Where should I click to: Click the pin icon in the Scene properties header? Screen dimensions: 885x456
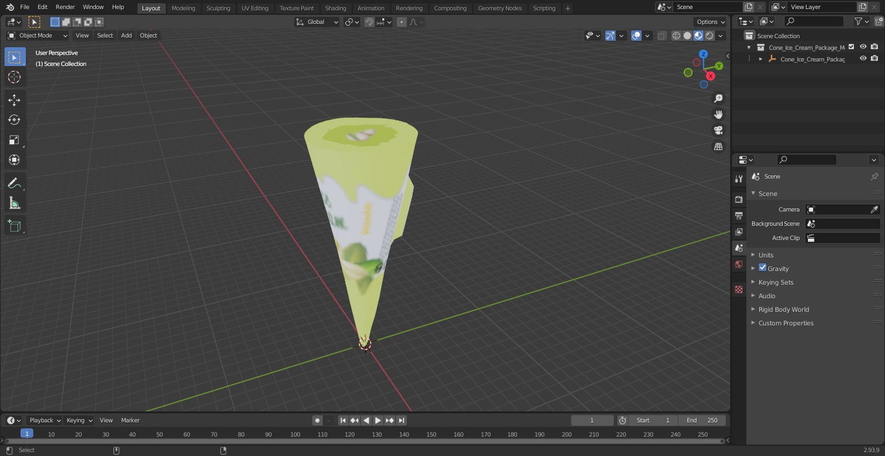point(874,177)
